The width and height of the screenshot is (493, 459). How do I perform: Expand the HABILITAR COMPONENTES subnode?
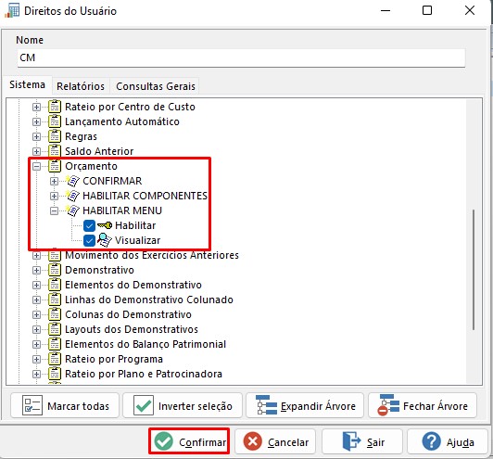coord(54,196)
